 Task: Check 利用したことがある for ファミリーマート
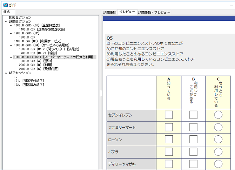(x=193, y=127)
